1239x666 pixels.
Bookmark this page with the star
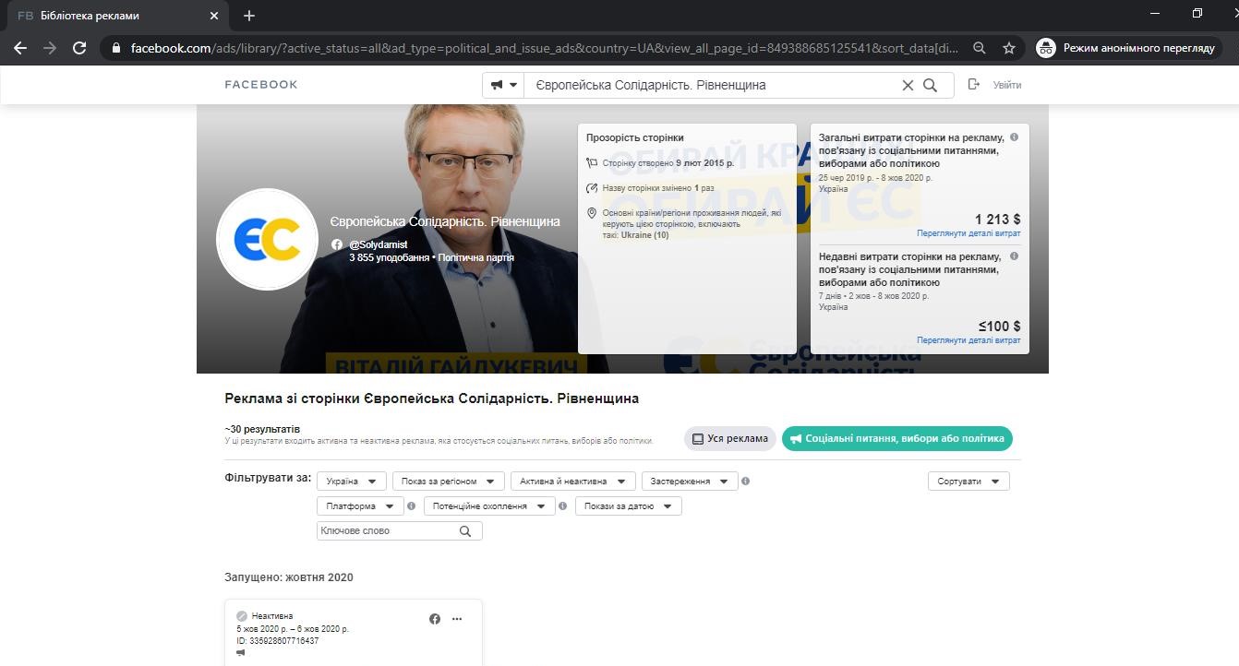(1009, 48)
